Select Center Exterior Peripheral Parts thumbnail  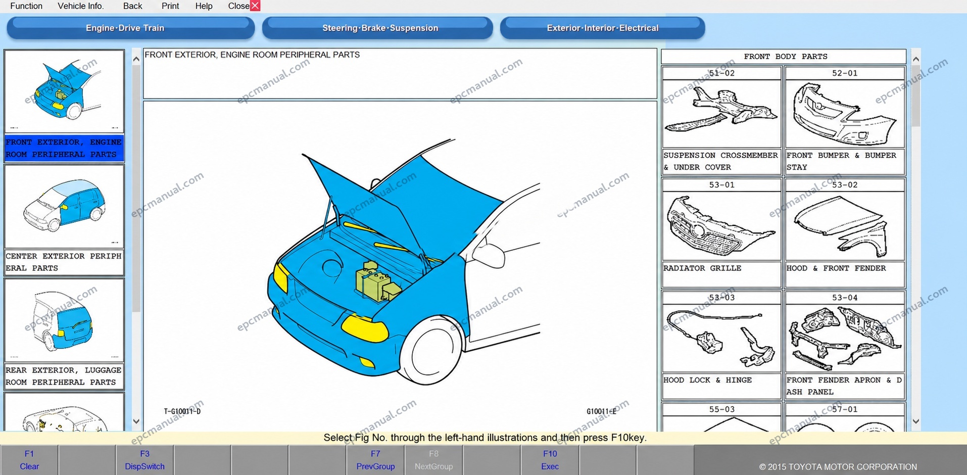coord(64,206)
